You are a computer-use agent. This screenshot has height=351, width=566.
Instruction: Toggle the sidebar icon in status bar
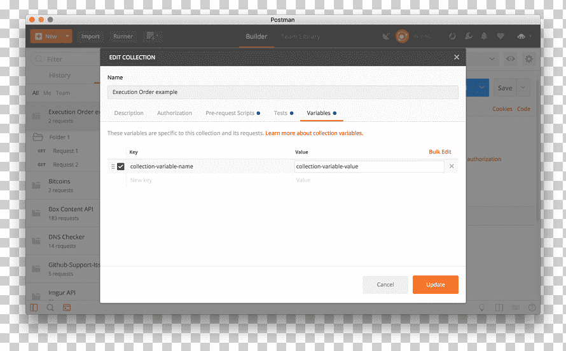[x=34, y=307]
